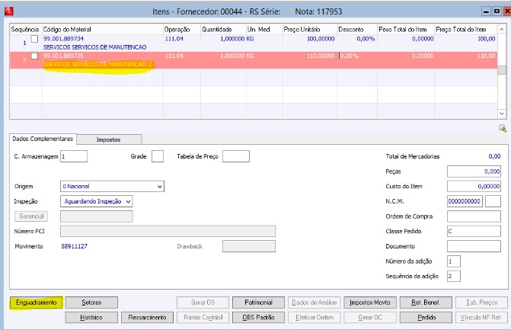The height and width of the screenshot is (330, 511).
Task: Click text SERVICOS SERVICOS DE MANUTENCAO 2
Action: (x=97, y=64)
